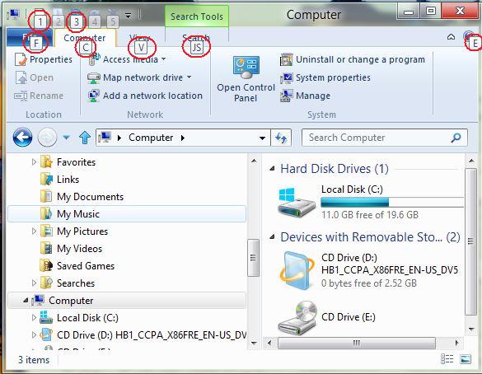Open System properties in ribbon

[333, 77]
